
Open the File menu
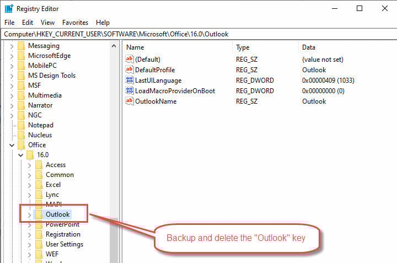tap(9, 23)
